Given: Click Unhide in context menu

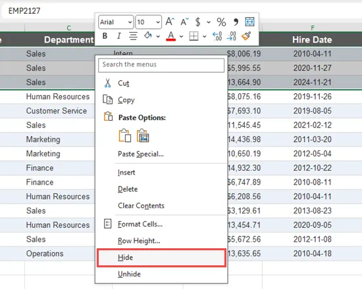Looking at the screenshot, I should tap(161, 274).
